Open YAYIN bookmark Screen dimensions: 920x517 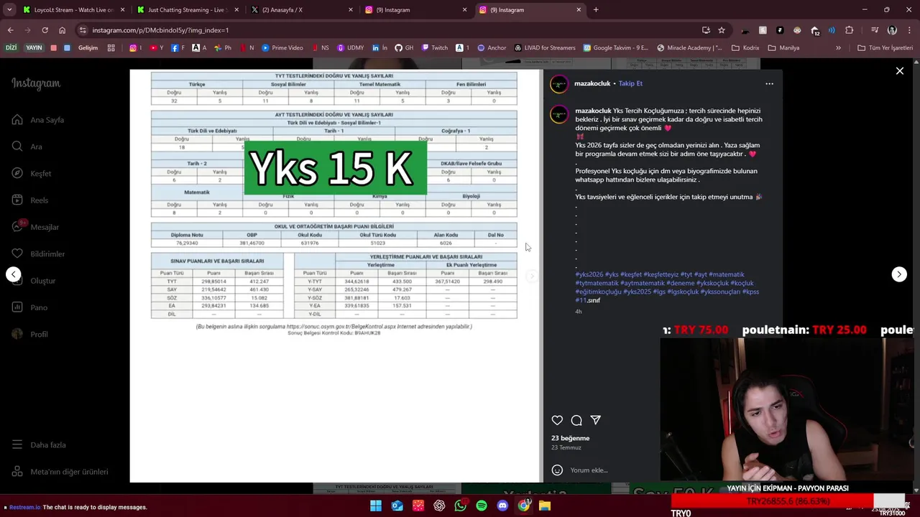click(34, 48)
